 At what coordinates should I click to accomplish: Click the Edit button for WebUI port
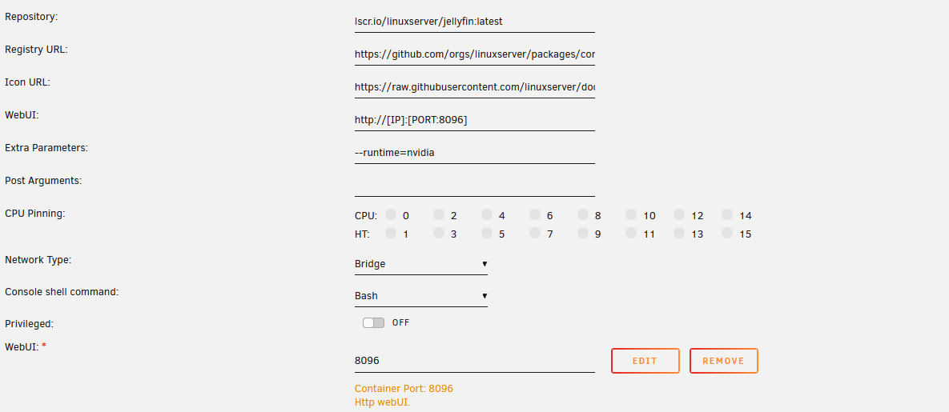click(x=645, y=361)
